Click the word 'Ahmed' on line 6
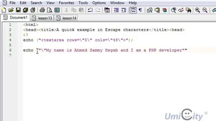Image resolution: width=216 pixels, height=121 pixels. click(81, 50)
